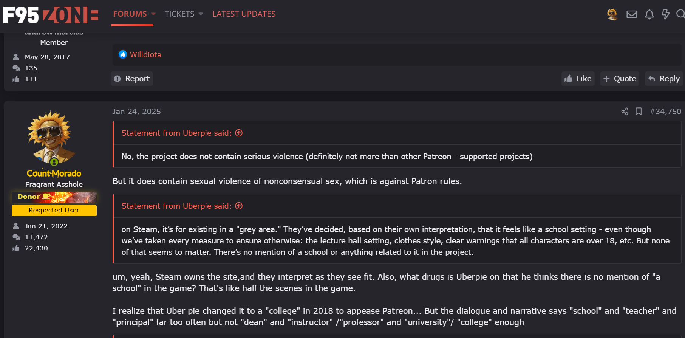The height and width of the screenshot is (338, 685).
Task: Open the Forums tab
Action: point(130,14)
